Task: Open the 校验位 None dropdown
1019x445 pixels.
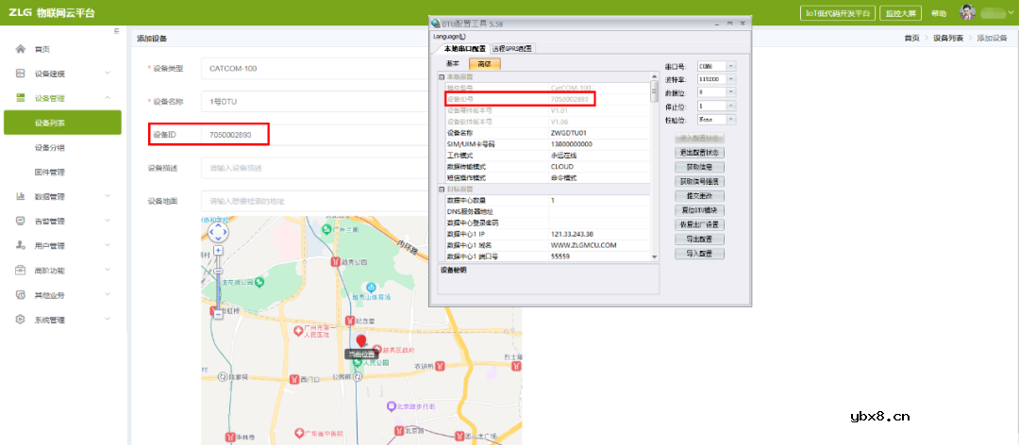Action: point(731,120)
